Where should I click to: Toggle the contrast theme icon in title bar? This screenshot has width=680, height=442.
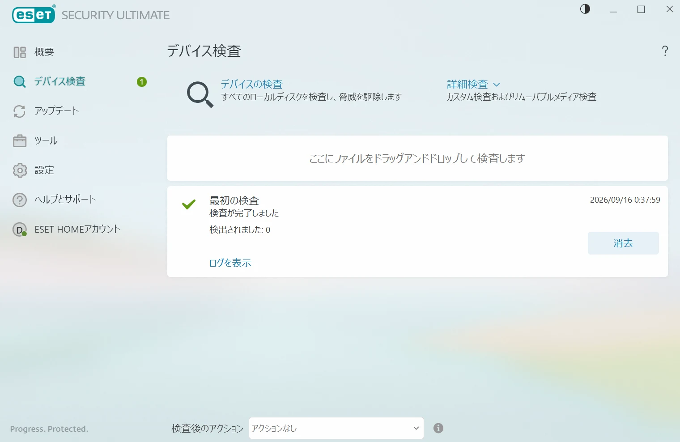[x=585, y=9]
